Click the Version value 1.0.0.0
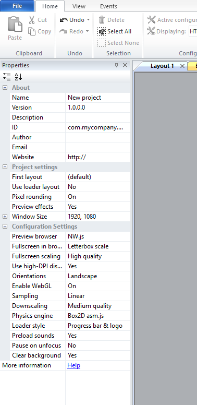 pos(98,108)
